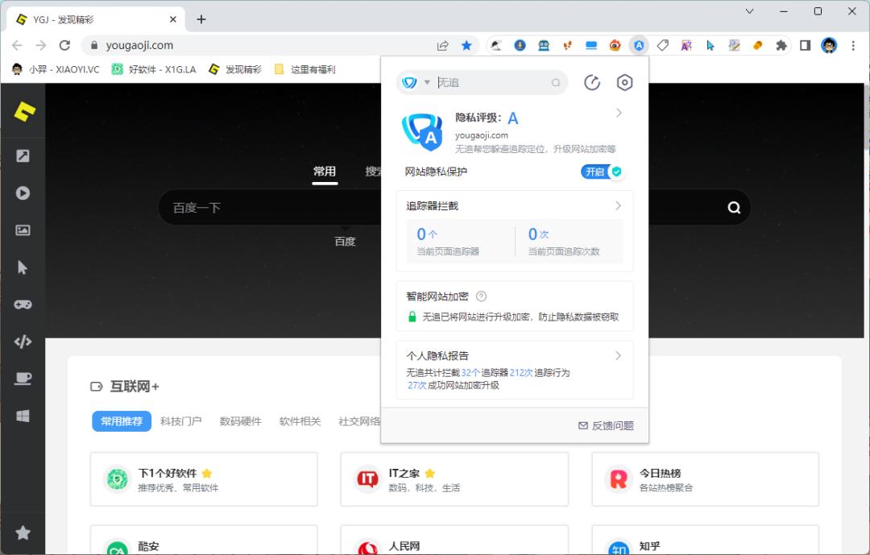The height and width of the screenshot is (555, 870).
Task: Select the code developer icon in the sidebar
Action: pyautogui.click(x=22, y=341)
